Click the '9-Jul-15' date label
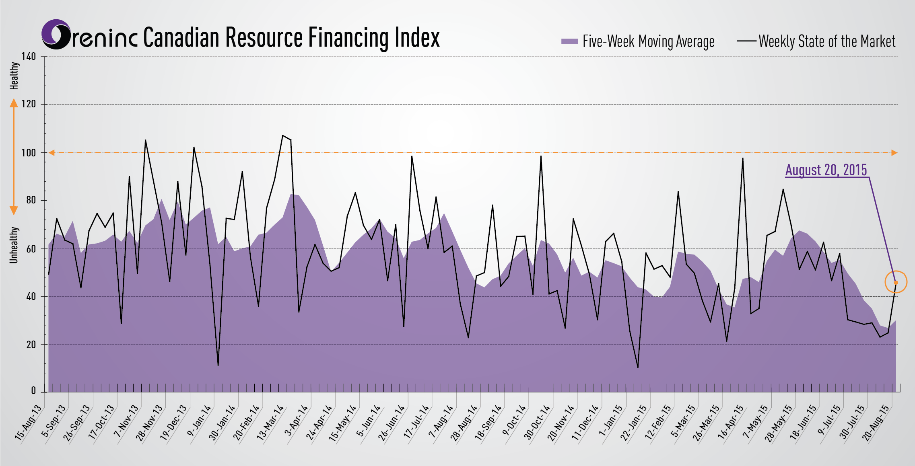 [829, 420]
